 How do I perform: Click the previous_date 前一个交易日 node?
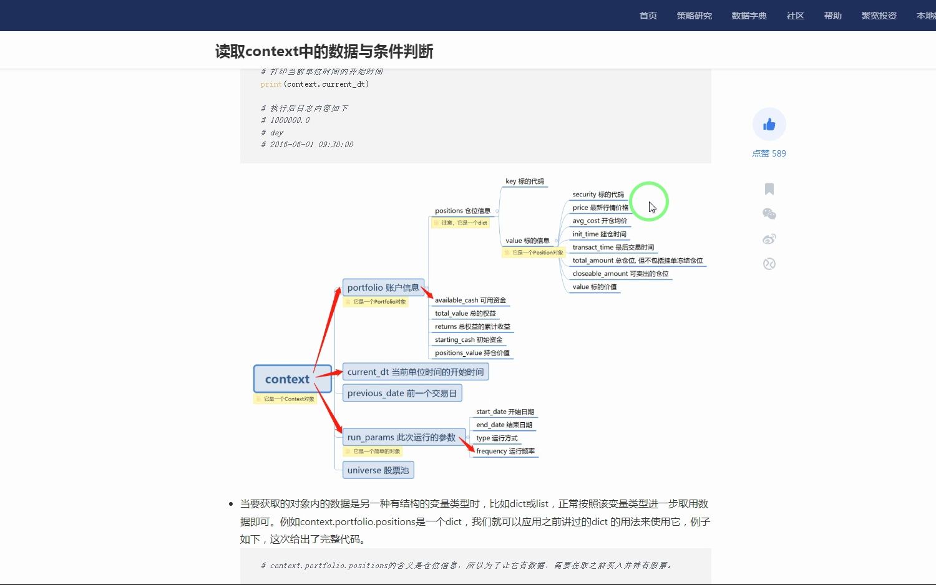tap(402, 393)
